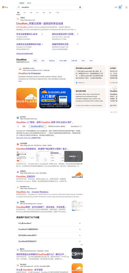Screen dimensions: 129x273
Task: Select the 网络安全 topic chip
Action: (52, 61)
